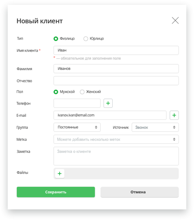The width and height of the screenshot is (194, 220).
Task: Click the empty Отчество input field
Action: pyautogui.click(x=116, y=81)
